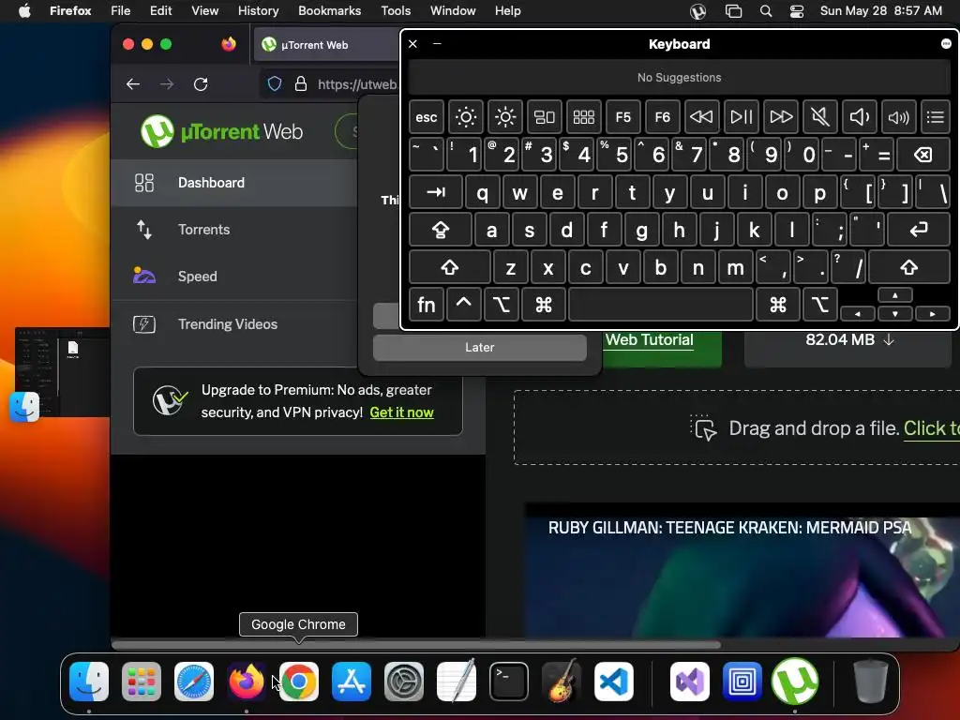The height and width of the screenshot is (720, 960).
Task: Tap brightness down key
Action: tap(466, 117)
